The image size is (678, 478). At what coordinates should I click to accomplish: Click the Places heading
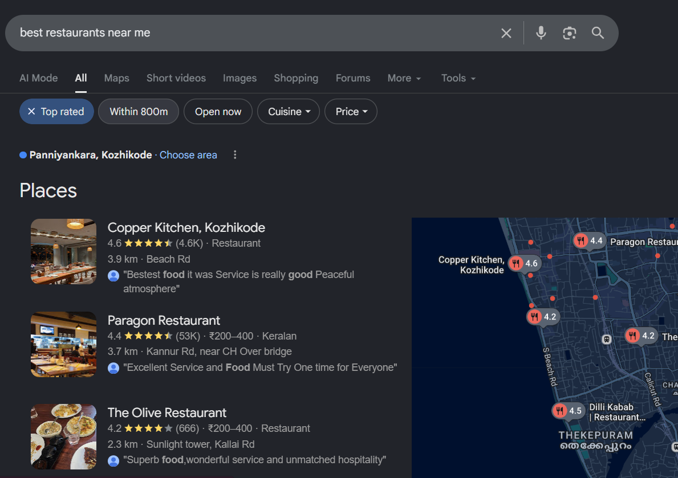(x=48, y=191)
